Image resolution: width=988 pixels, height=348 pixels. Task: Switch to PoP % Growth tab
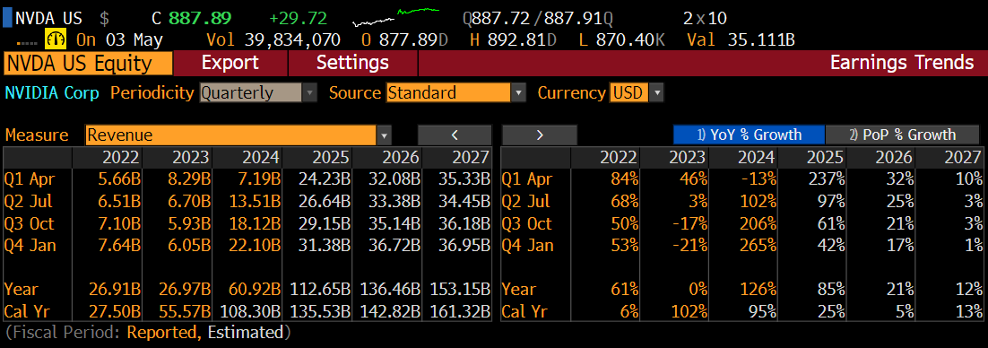coord(902,135)
